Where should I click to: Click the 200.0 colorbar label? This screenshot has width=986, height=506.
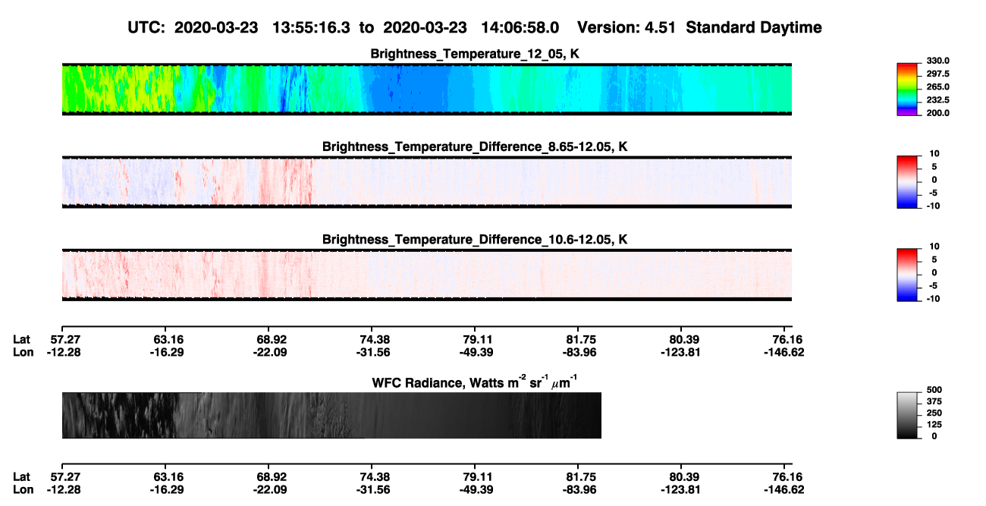(937, 113)
